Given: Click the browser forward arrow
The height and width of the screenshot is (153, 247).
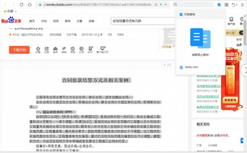Looking at the screenshot, I should tap(14, 5).
